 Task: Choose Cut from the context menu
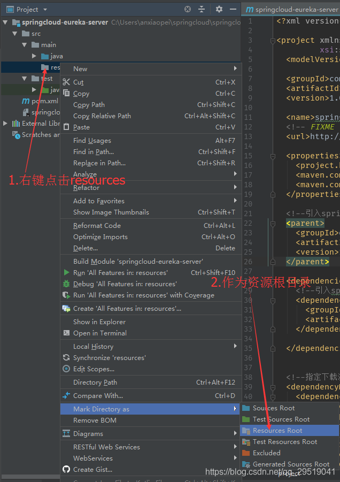click(151, 82)
